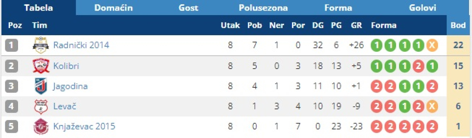This screenshot has height=138, width=472.
Task: Click Levač's orange X draw form icon
Action: [432, 107]
